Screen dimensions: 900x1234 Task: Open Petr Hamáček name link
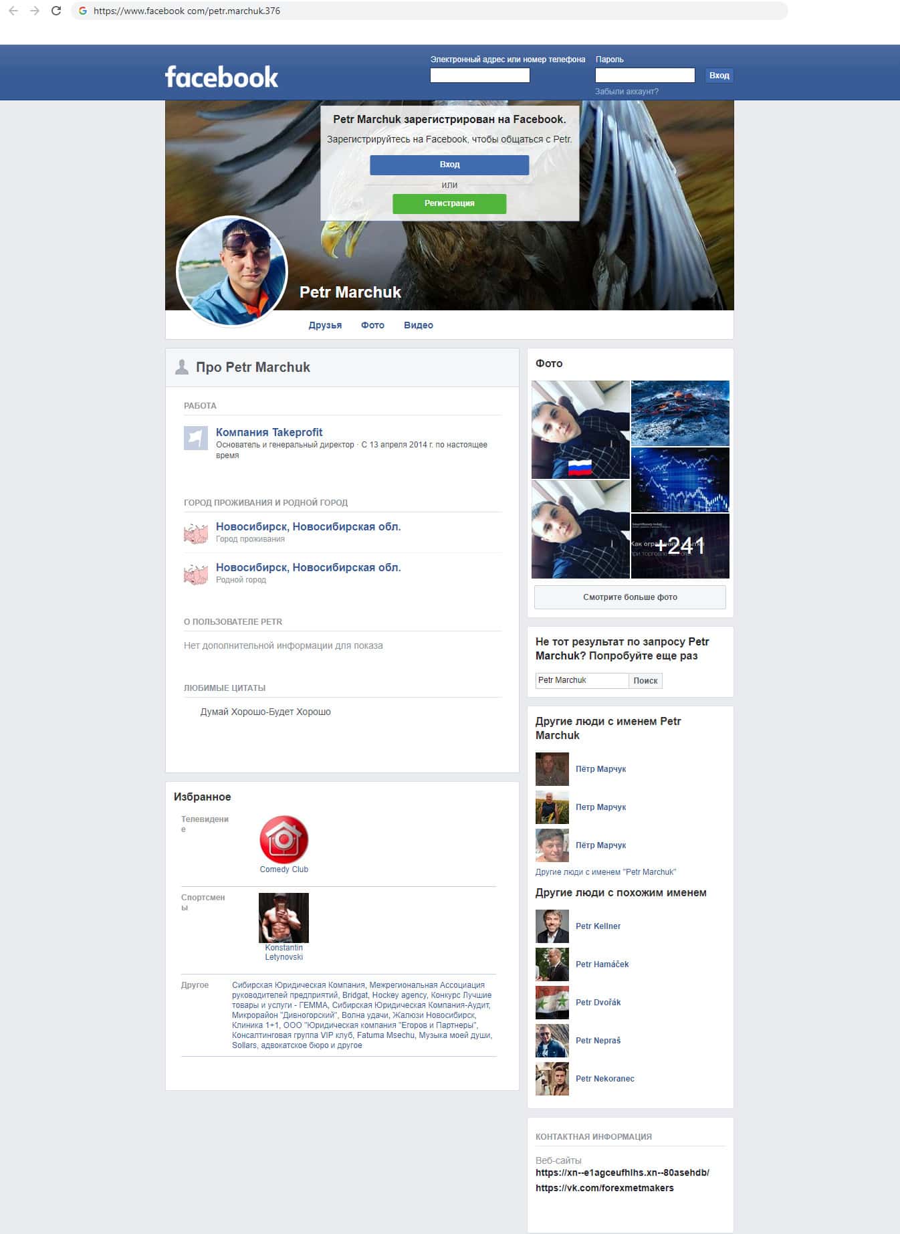pyautogui.click(x=602, y=964)
